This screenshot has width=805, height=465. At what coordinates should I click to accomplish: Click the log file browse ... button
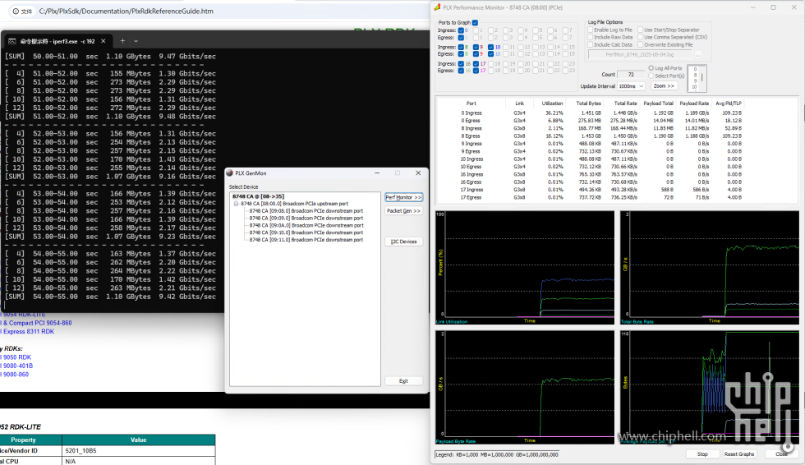pyautogui.click(x=697, y=54)
